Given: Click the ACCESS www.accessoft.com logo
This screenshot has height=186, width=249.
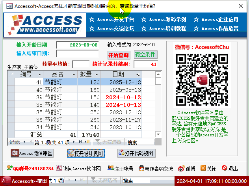Looking at the screenshot, I should coord(45,25).
